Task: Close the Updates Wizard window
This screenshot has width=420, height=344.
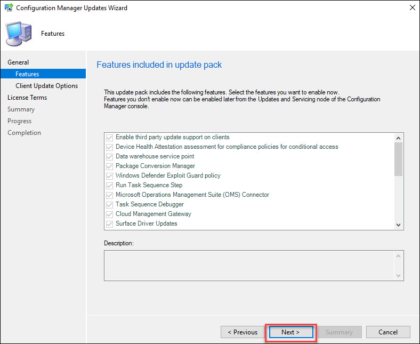Action: pos(412,7)
